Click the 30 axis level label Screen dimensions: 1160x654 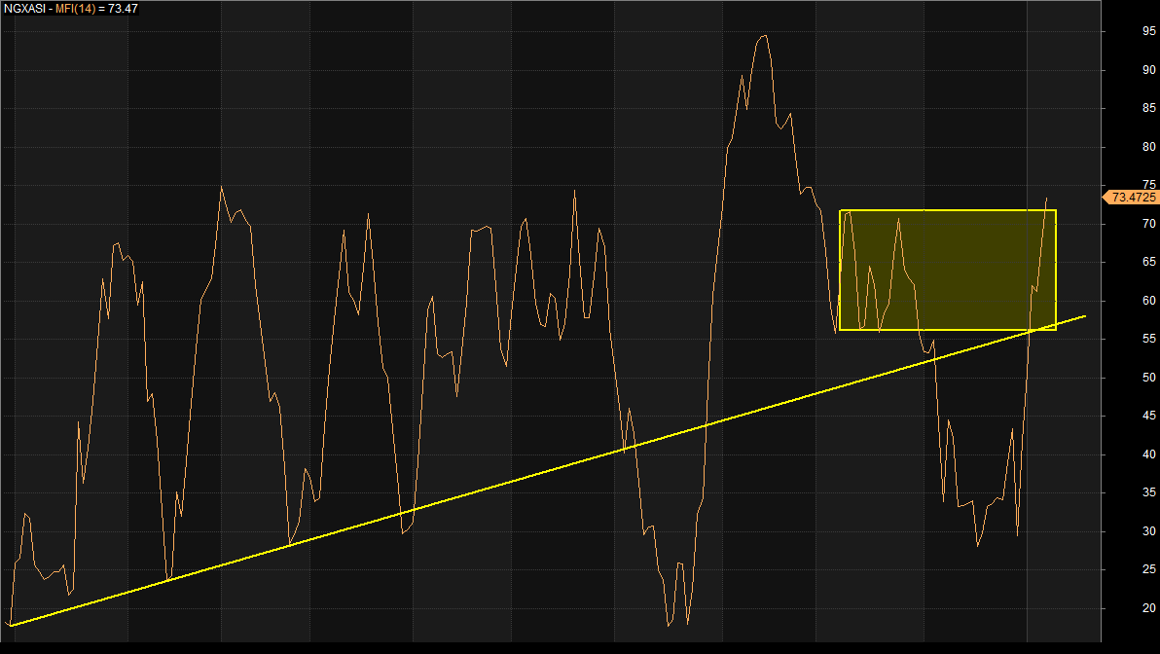tap(1149, 531)
